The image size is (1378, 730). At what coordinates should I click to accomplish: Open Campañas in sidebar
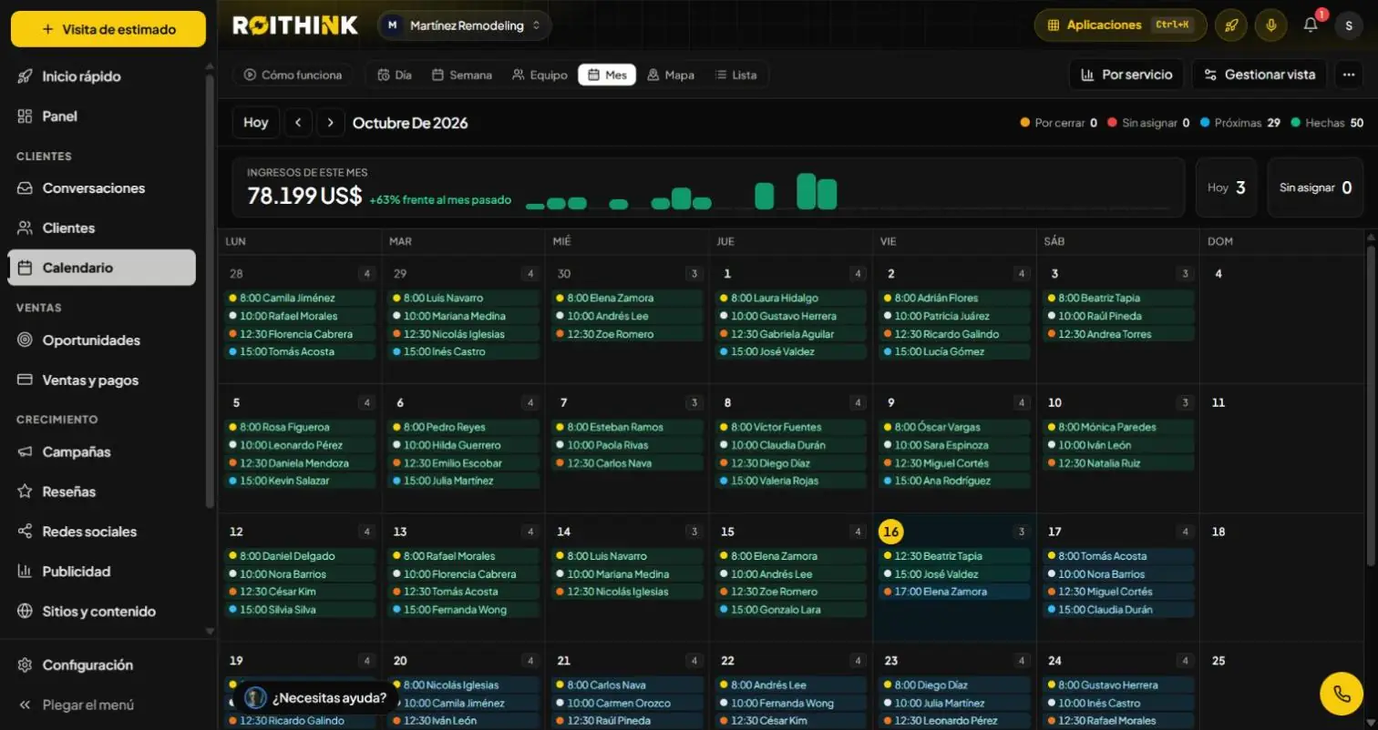pos(102,452)
